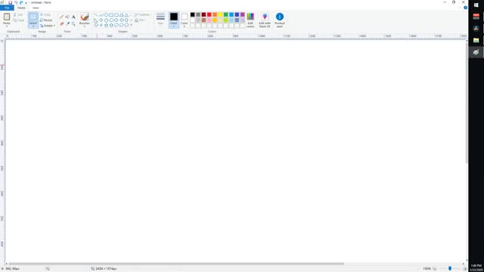Open the Brushes dropdown

tap(84, 25)
